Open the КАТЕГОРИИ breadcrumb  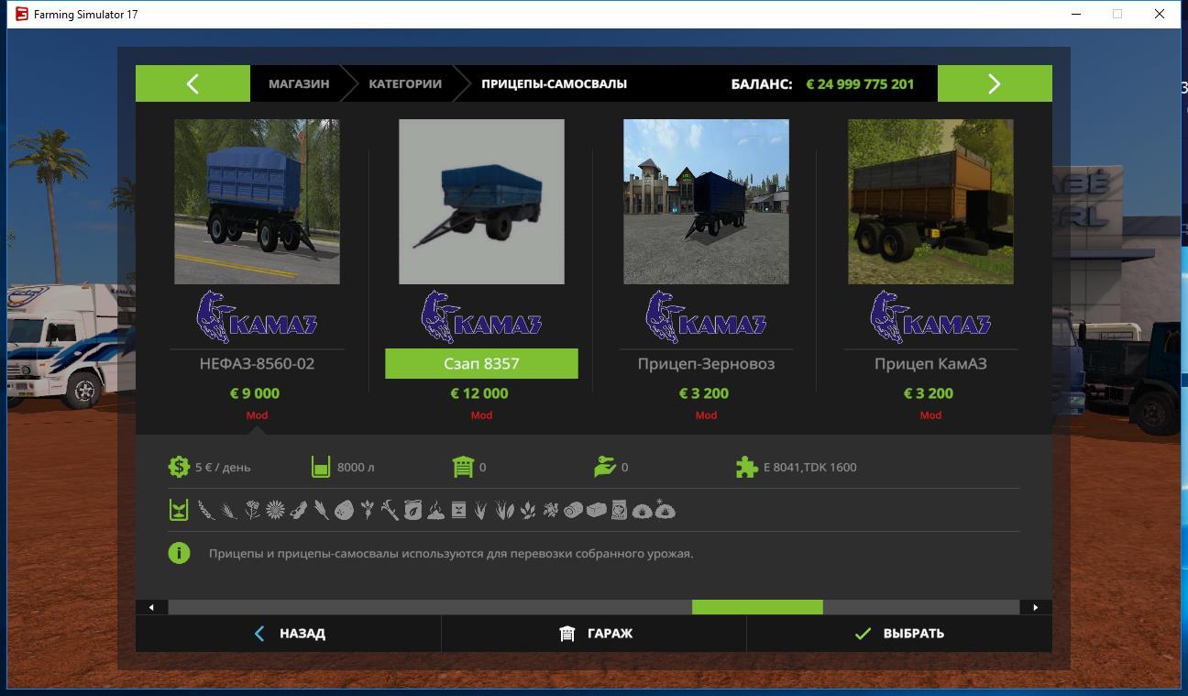coord(404,83)
